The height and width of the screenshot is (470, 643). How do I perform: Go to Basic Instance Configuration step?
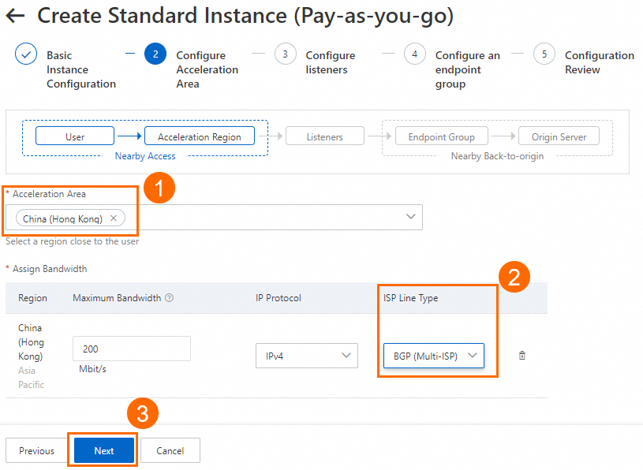click(80, 69)
